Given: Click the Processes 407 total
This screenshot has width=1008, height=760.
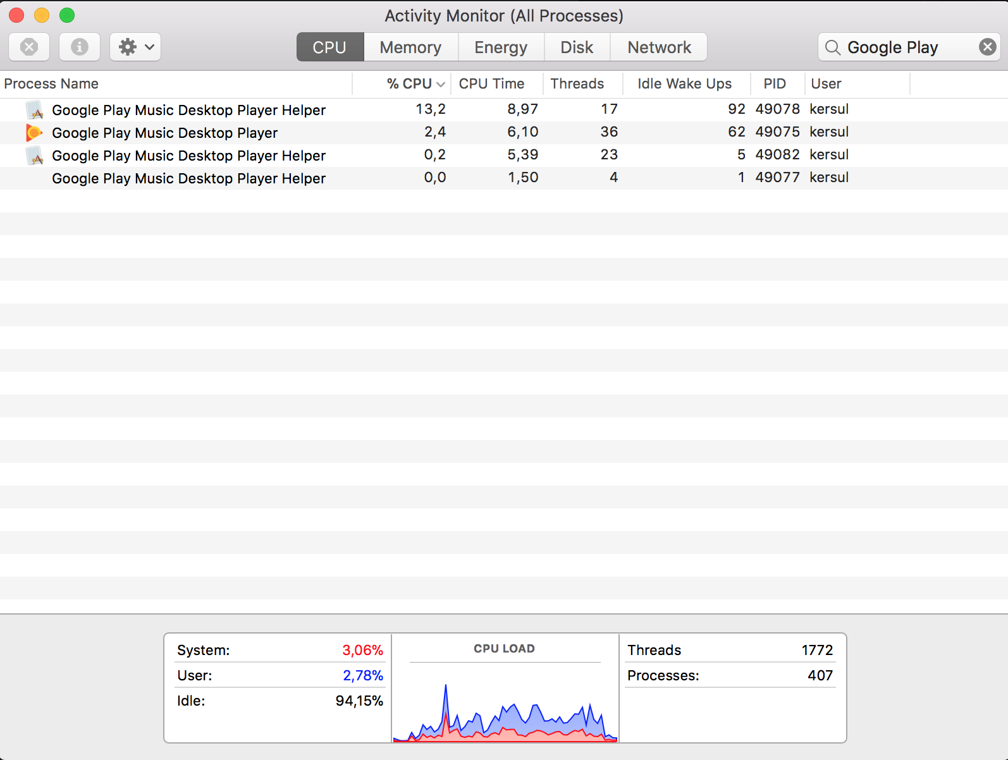Looking at the screenshot, I should pos(730,675).
